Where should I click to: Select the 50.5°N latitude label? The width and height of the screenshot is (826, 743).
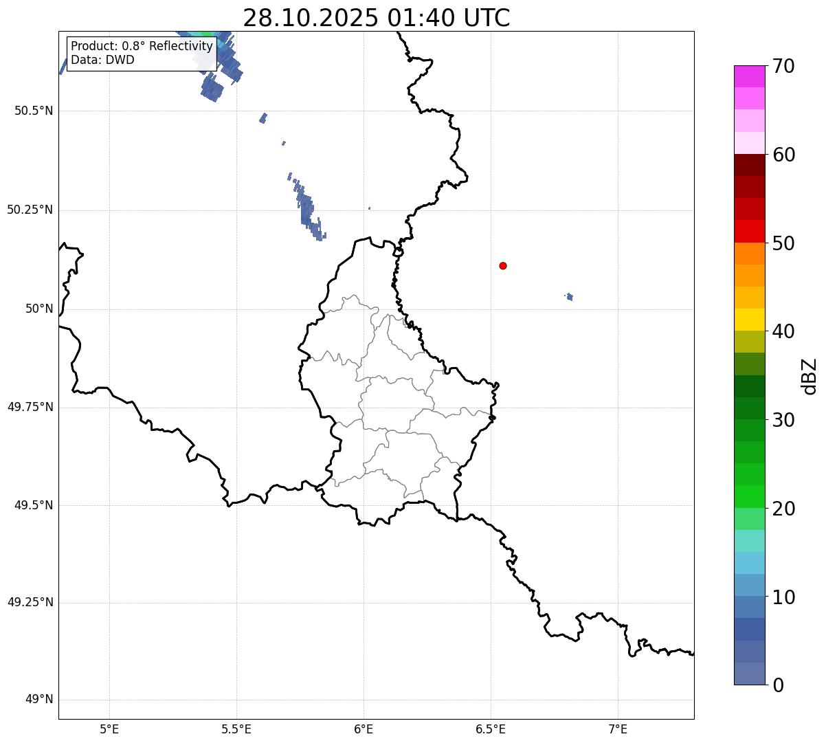pos(34,111)
